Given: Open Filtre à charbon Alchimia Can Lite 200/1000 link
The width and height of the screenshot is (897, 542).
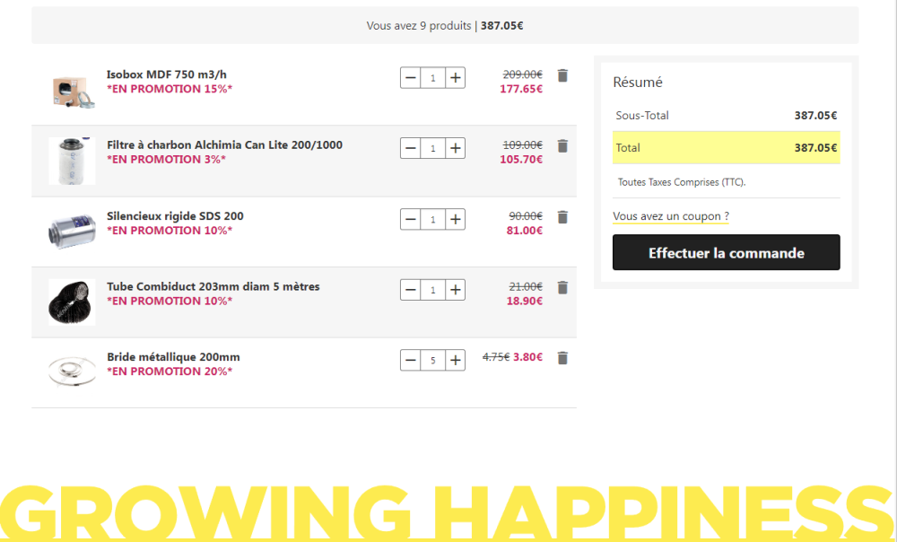Looking at the screenshot, I should [225, 144].
